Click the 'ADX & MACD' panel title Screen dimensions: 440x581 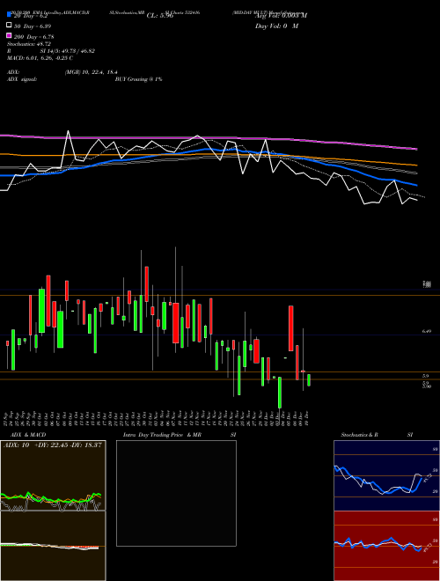click(x=28, y=435)
